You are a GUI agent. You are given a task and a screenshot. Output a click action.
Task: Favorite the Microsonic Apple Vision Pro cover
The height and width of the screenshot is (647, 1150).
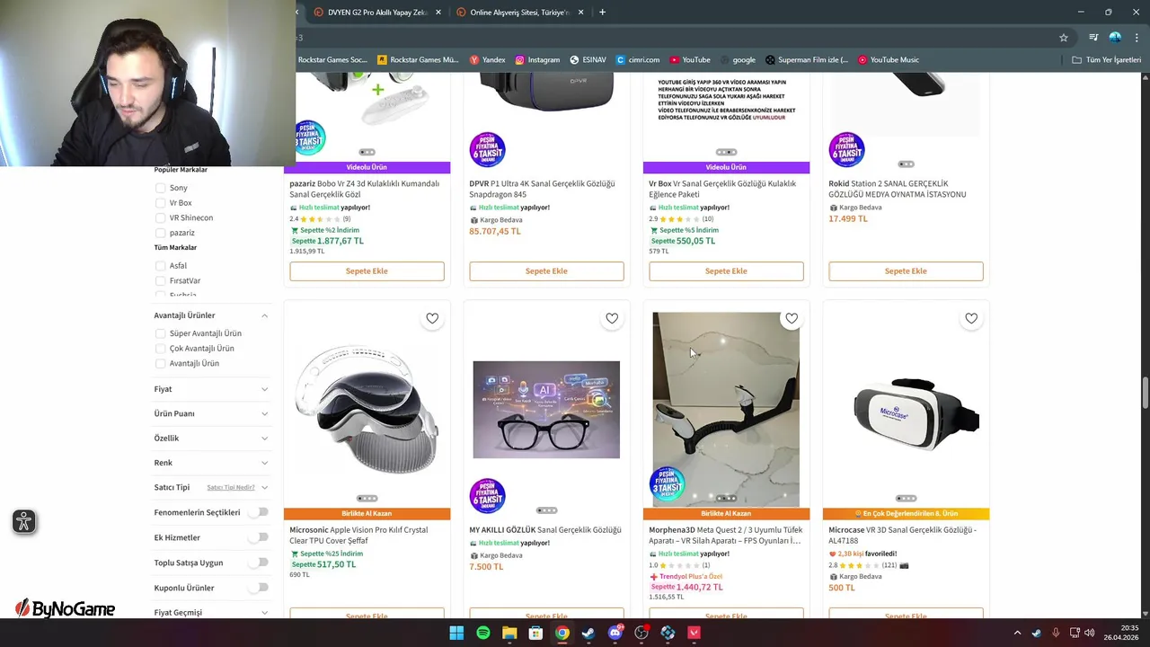point(432,318)
